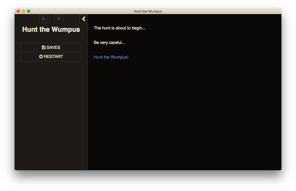
Task: Close the window with red button
Action: pos(18,11)
